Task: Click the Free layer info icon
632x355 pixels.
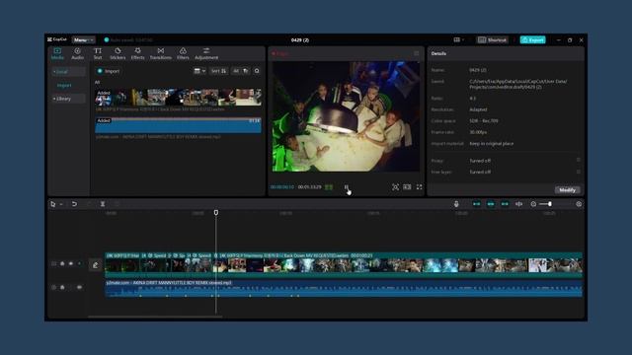Action: (x=579, y=172)
